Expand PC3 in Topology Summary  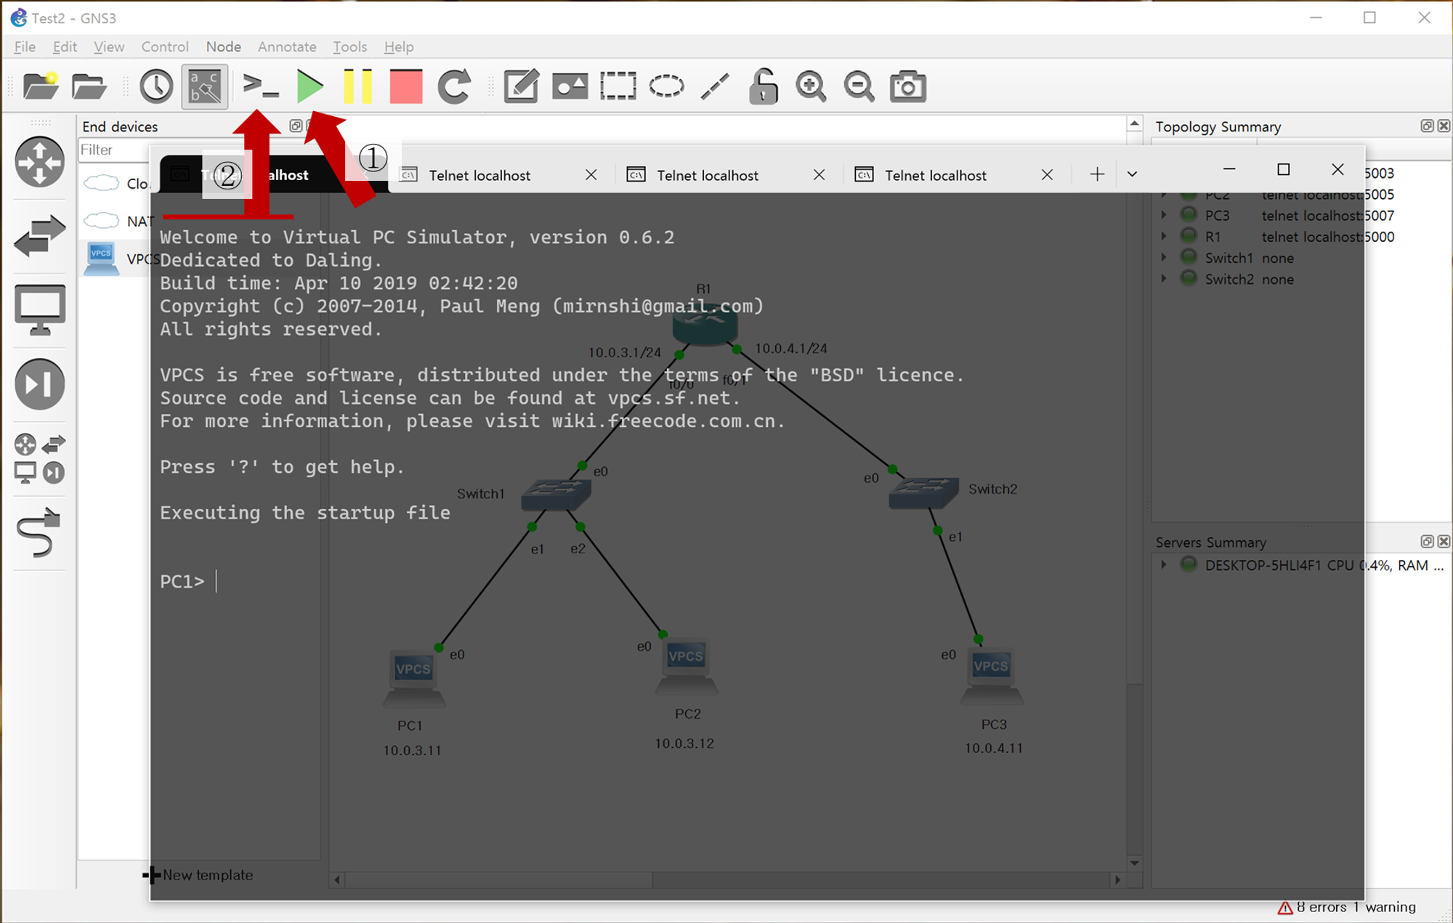pos(1164,215)
